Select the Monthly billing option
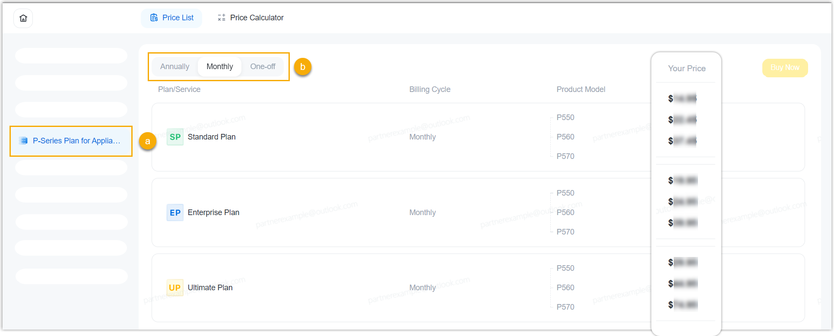 click(219, 67)
